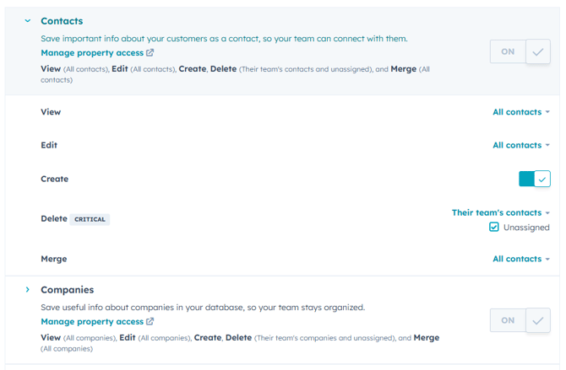566x370 pixels.
Task: Click external link icon beside Contacts property access
Action: (x=150, y=52)
